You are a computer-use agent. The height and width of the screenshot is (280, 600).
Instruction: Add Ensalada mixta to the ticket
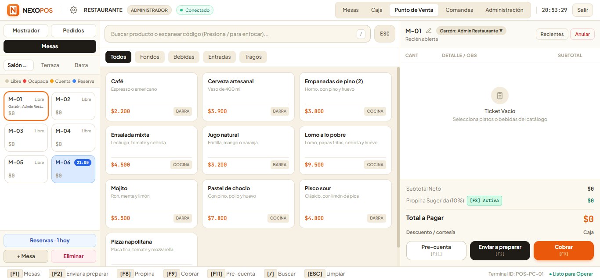pos(152,150)
